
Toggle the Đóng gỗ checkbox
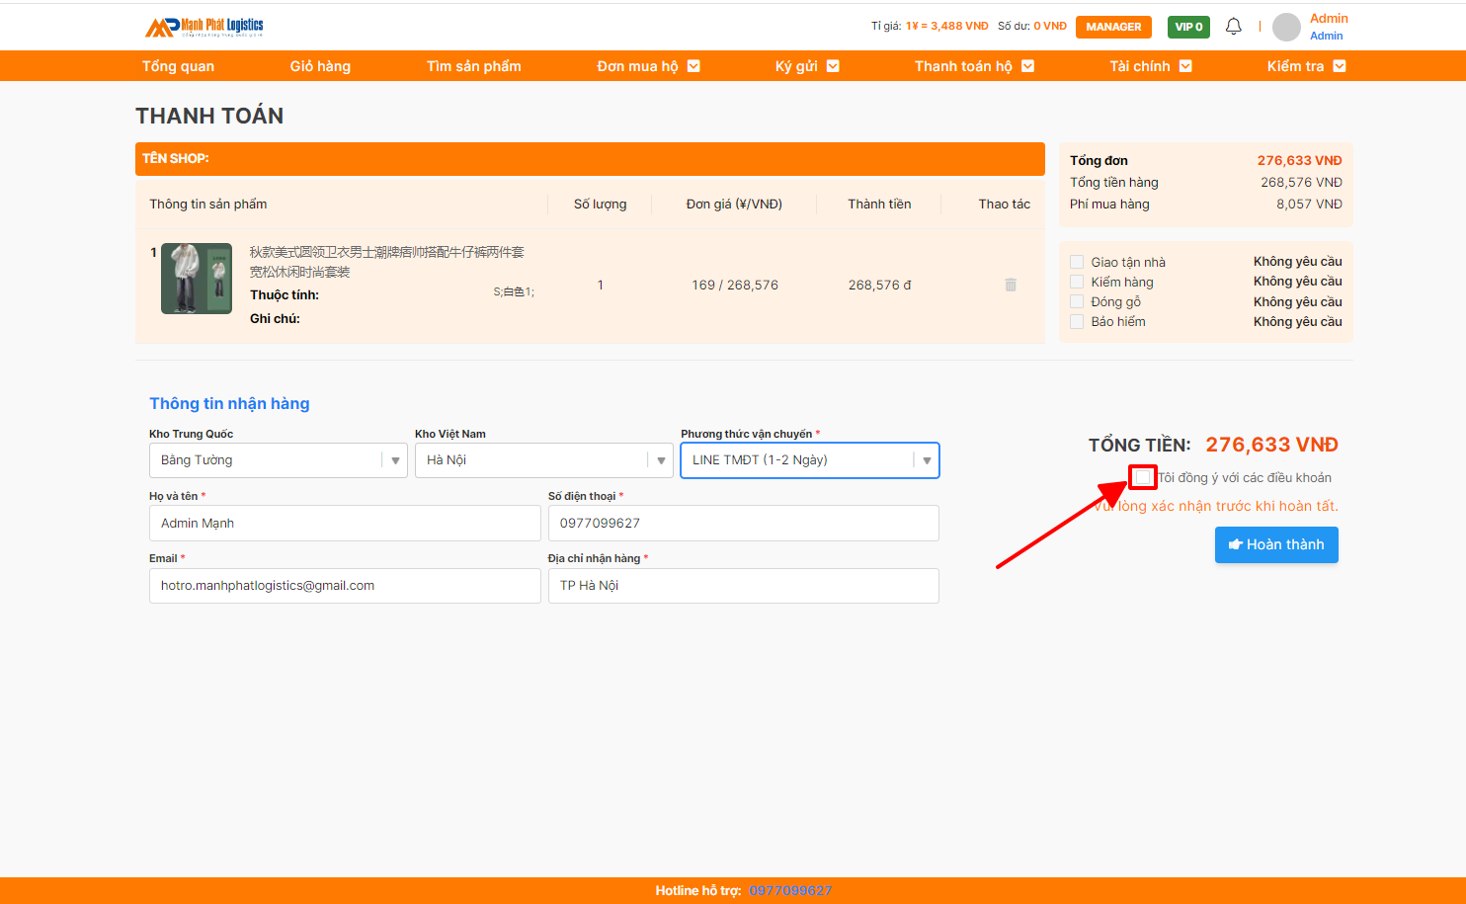[x=1077, y=301]
